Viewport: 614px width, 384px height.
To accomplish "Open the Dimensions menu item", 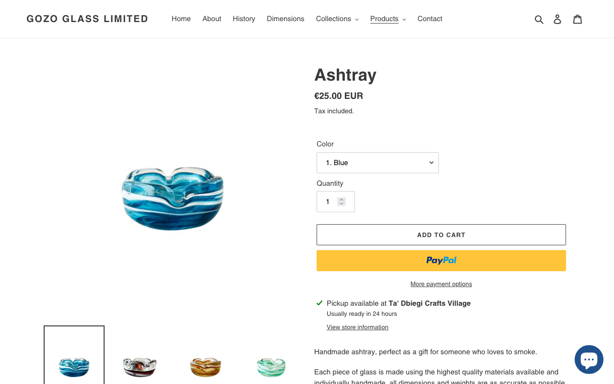I will pyautogui.click(x=285, y=19).
